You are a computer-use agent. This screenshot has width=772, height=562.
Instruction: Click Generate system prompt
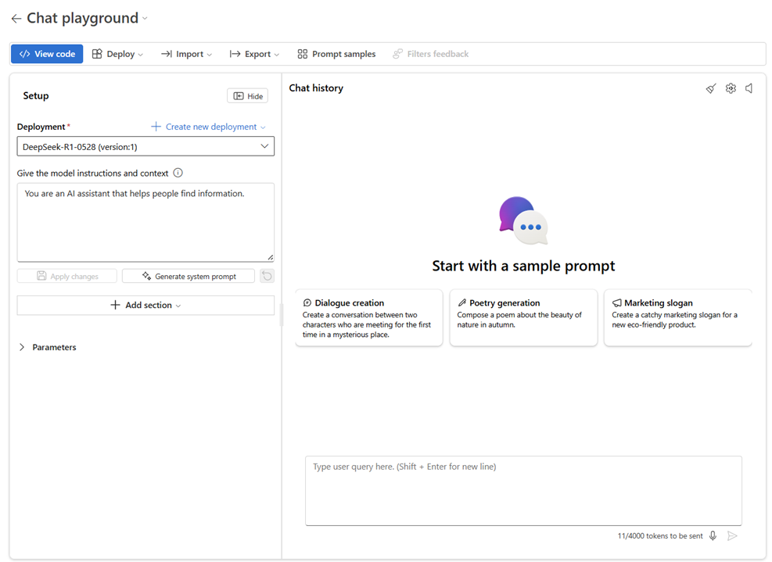(x=189, y=276)
